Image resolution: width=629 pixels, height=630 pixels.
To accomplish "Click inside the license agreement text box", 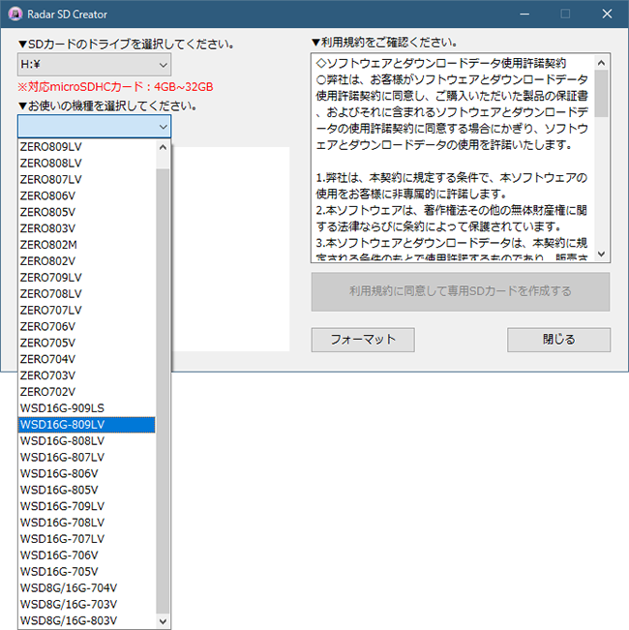I will tap(453, 158).
